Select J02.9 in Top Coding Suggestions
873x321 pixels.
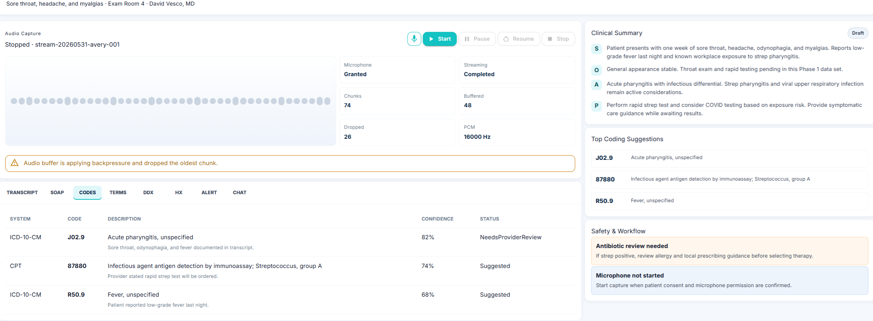tap(729, 158)
